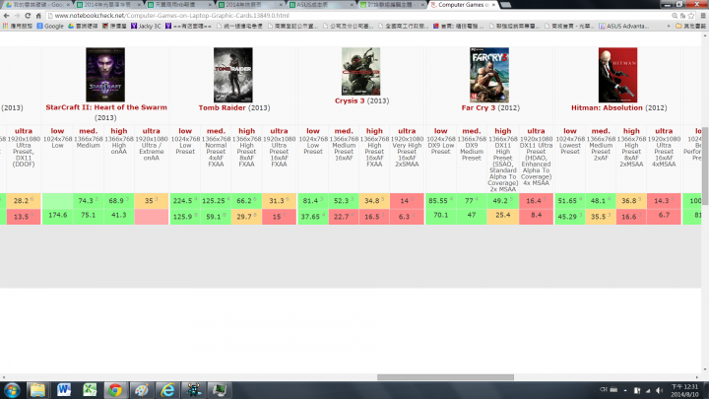Image resolution: width=709 pixels, height=399 pixels.
Task: Open the network status tray icon
Action: 648,390
